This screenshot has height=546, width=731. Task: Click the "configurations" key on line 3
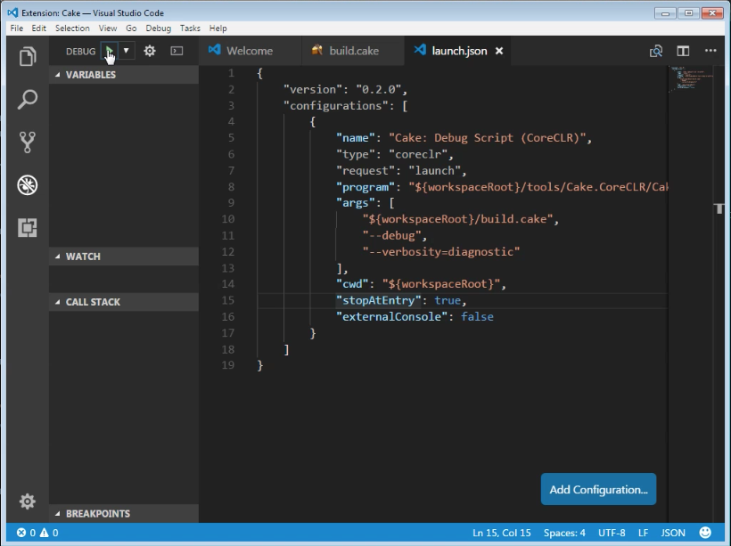(x=339, y=106)
